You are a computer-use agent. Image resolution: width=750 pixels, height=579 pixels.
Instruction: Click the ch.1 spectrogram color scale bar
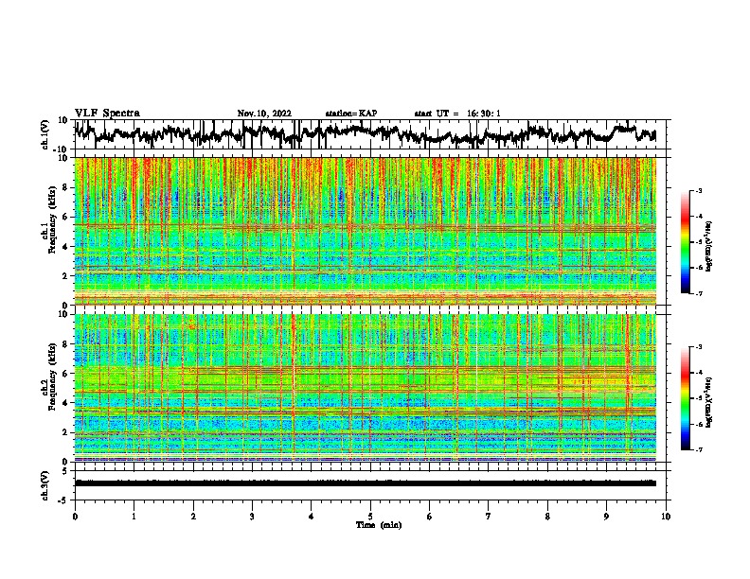click(685, 242)
